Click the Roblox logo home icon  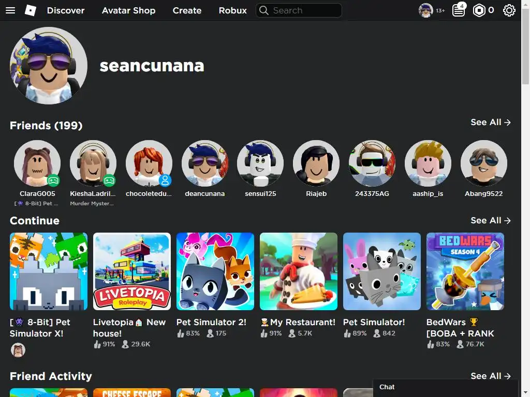point(31,10)
